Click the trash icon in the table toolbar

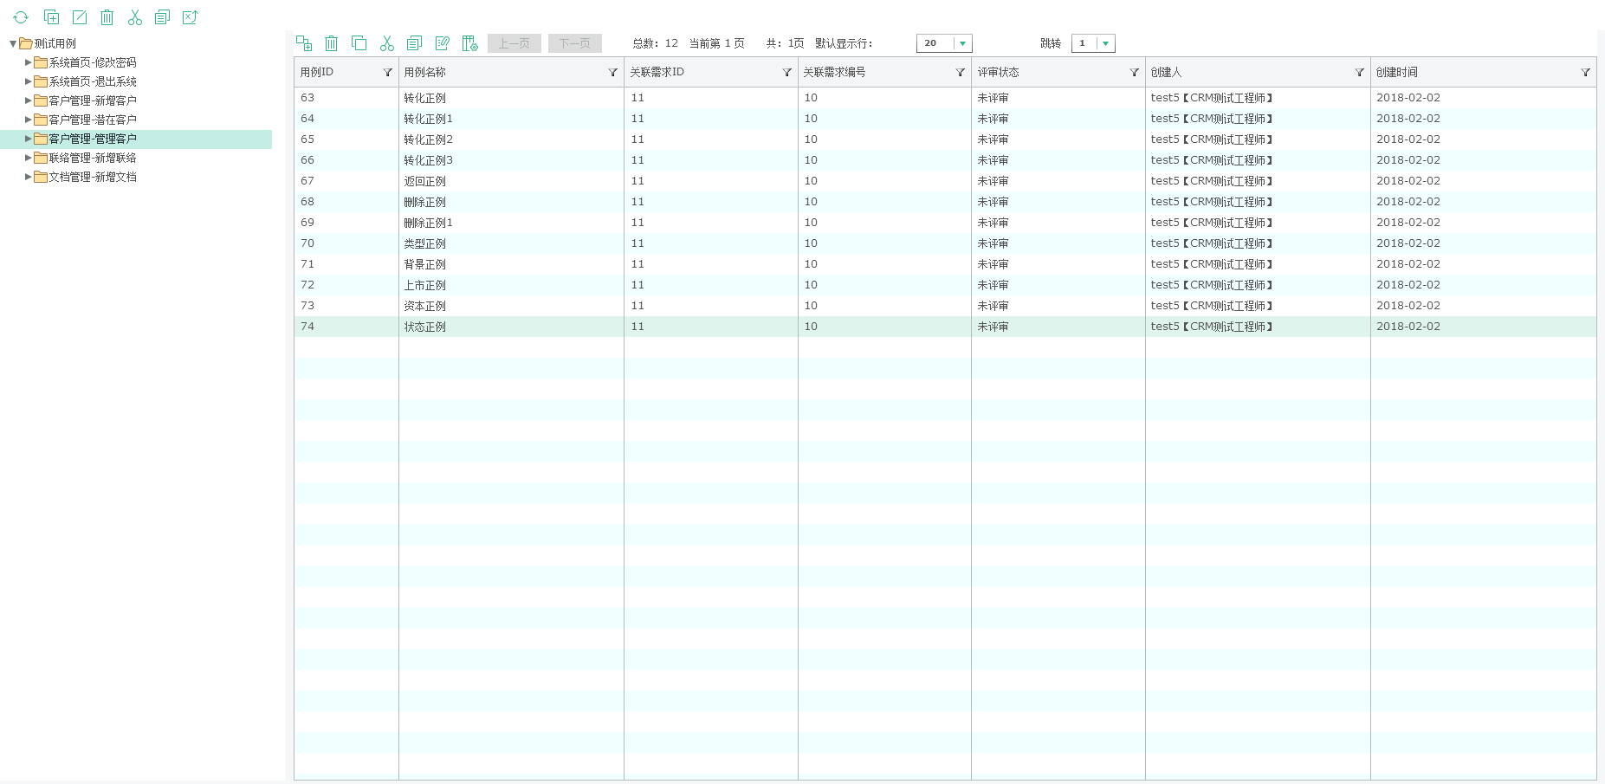click(x=331, y=43)
